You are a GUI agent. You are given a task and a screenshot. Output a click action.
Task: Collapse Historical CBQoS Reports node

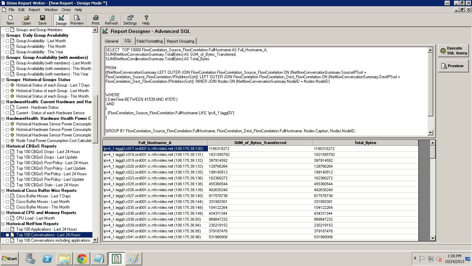(3, 146)
